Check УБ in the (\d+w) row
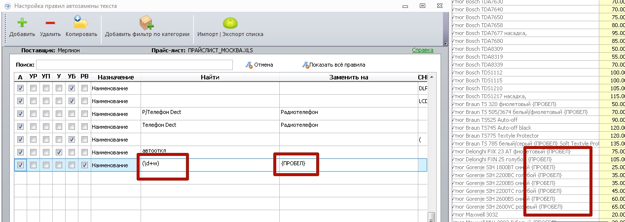The width and height of the screenshot is (625, 222). [x=72, y=165]
